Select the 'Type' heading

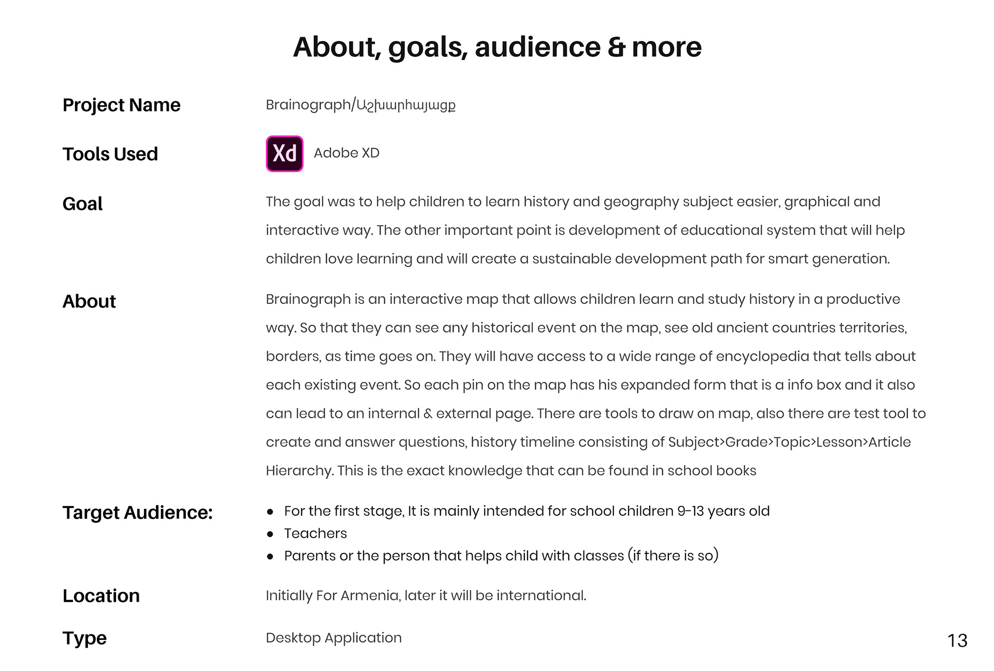[84, 638]
